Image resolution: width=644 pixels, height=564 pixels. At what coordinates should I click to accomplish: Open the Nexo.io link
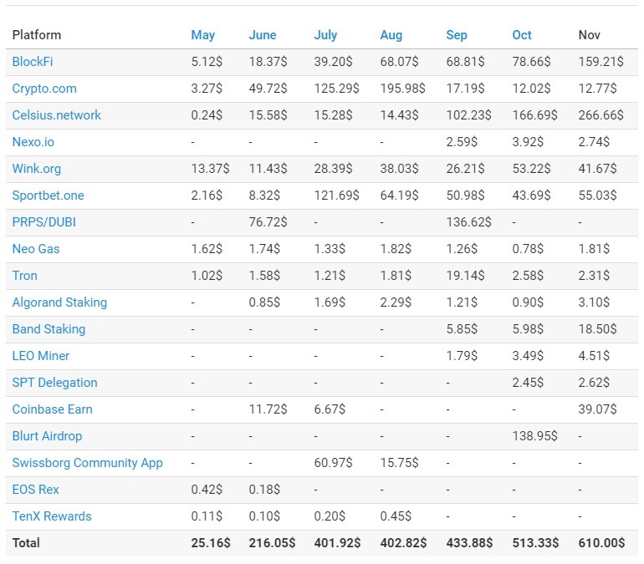pos(33,142)
